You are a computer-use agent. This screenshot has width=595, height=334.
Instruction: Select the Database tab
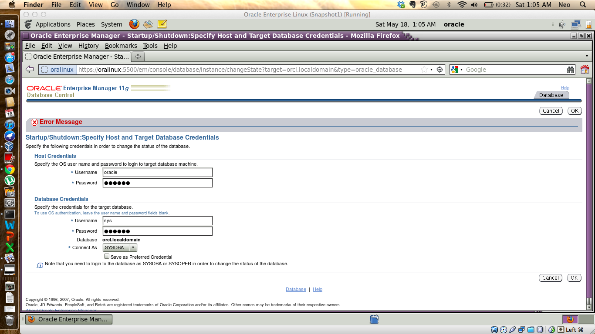pos(551,95)
